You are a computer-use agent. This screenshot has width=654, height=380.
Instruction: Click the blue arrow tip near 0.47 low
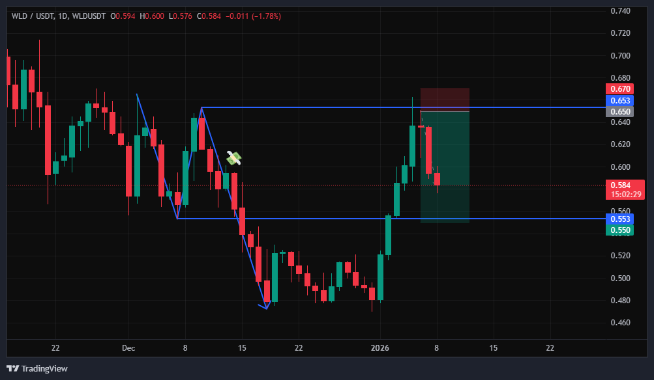(x=266, y=308)
